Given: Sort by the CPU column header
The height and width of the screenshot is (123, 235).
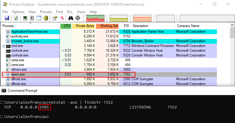Looking at the screenshot, I should [66, 26].
